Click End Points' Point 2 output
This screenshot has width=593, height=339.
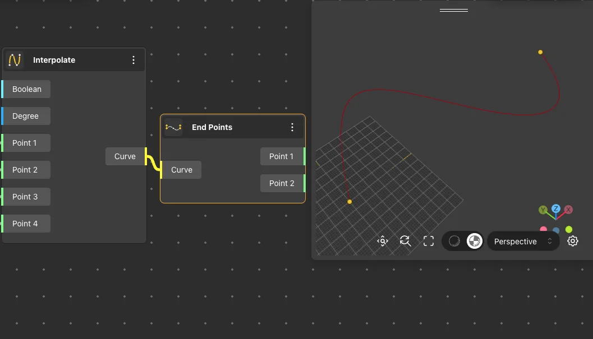point(304,183)
